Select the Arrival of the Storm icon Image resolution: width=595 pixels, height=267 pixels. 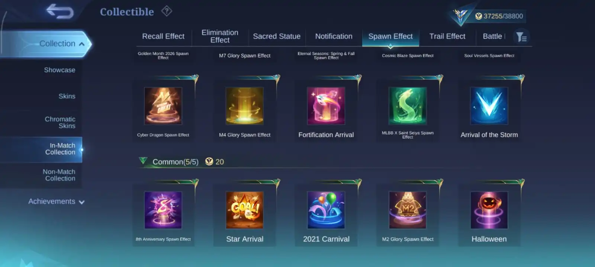pyautogui.click(x=489, y=106)
